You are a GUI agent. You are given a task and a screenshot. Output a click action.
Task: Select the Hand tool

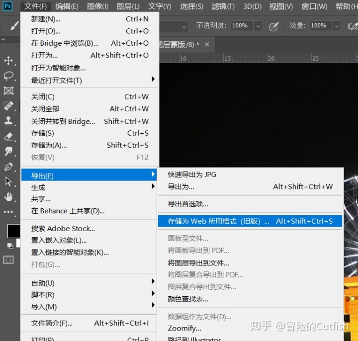click(x=8, y=197)
